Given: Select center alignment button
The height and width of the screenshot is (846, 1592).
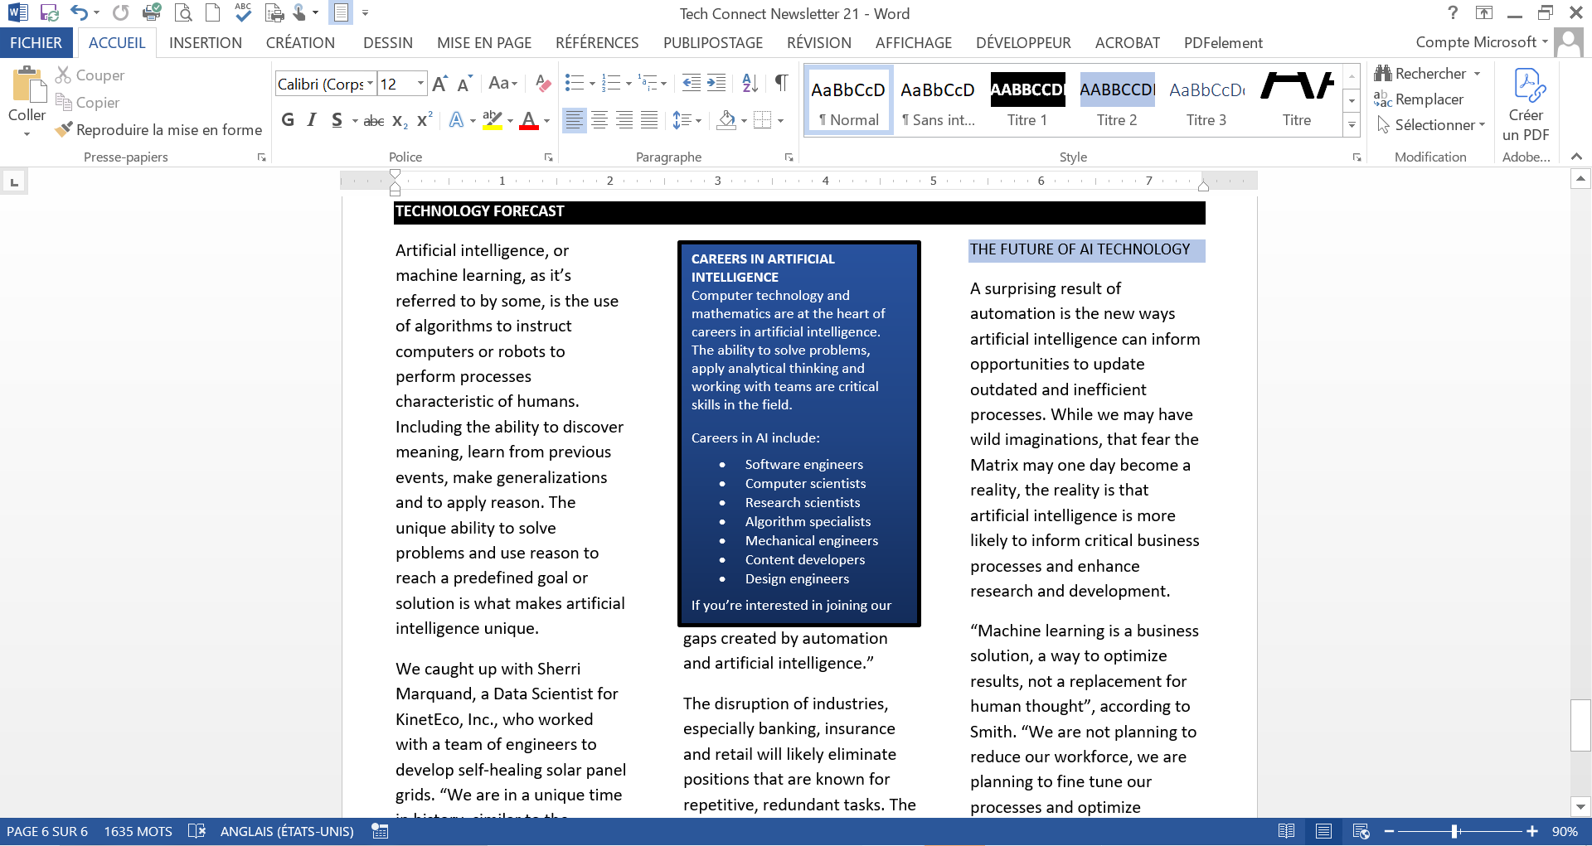Looking at the screenshot, I should click(x=599, y=120).
